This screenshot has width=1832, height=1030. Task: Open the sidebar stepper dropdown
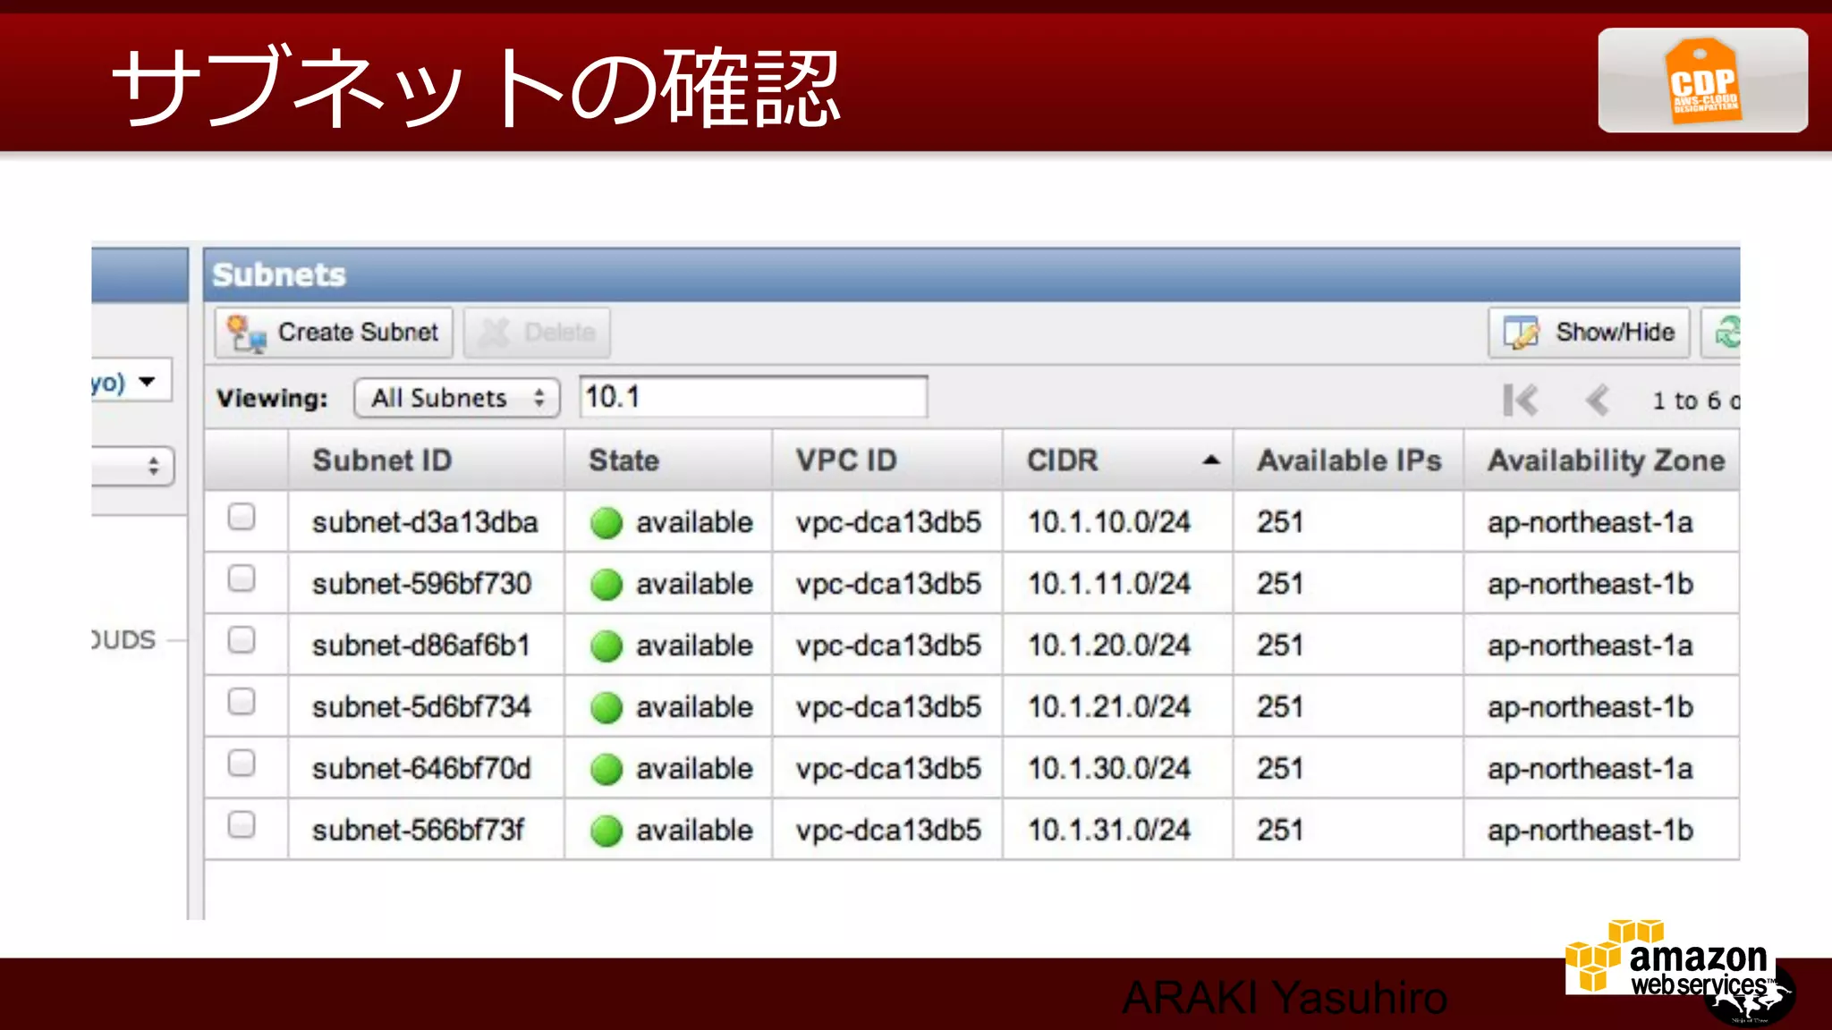coord(143,466)
